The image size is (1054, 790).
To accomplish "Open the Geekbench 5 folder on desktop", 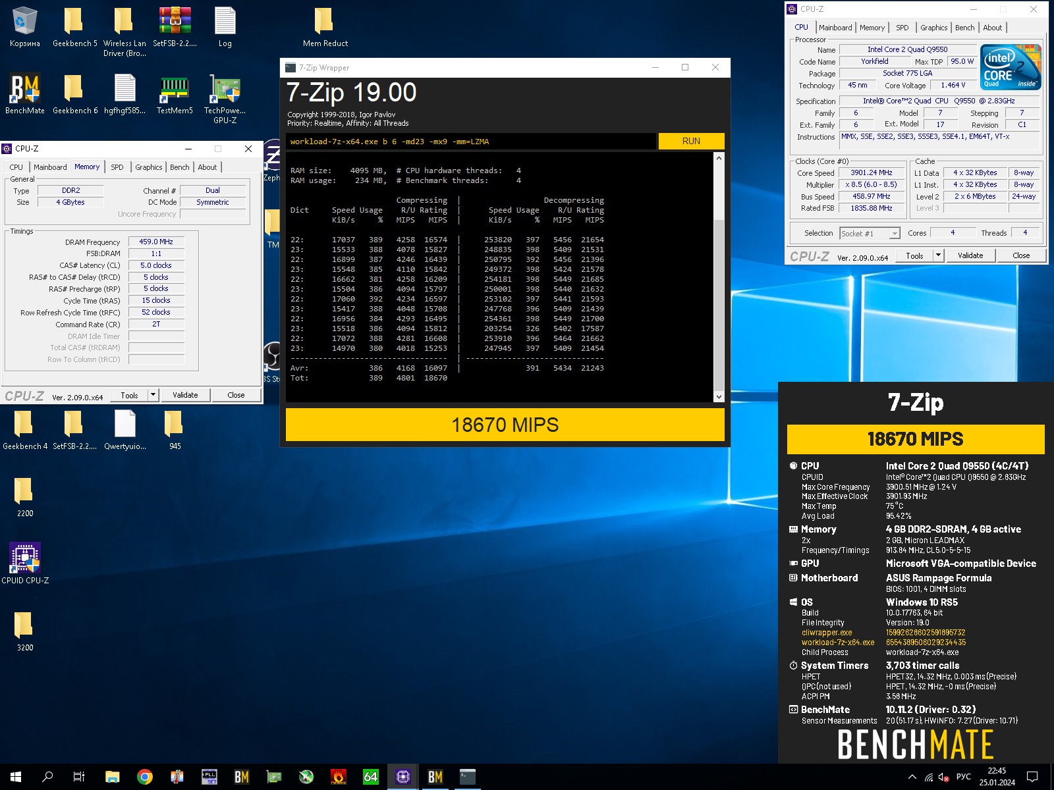I will [74, 28].
